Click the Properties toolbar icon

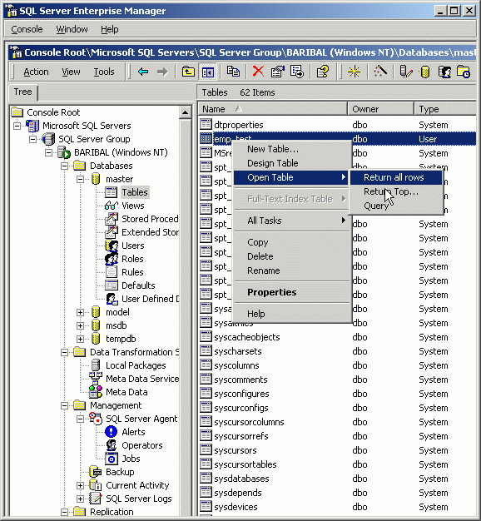(x=278, y=72)
